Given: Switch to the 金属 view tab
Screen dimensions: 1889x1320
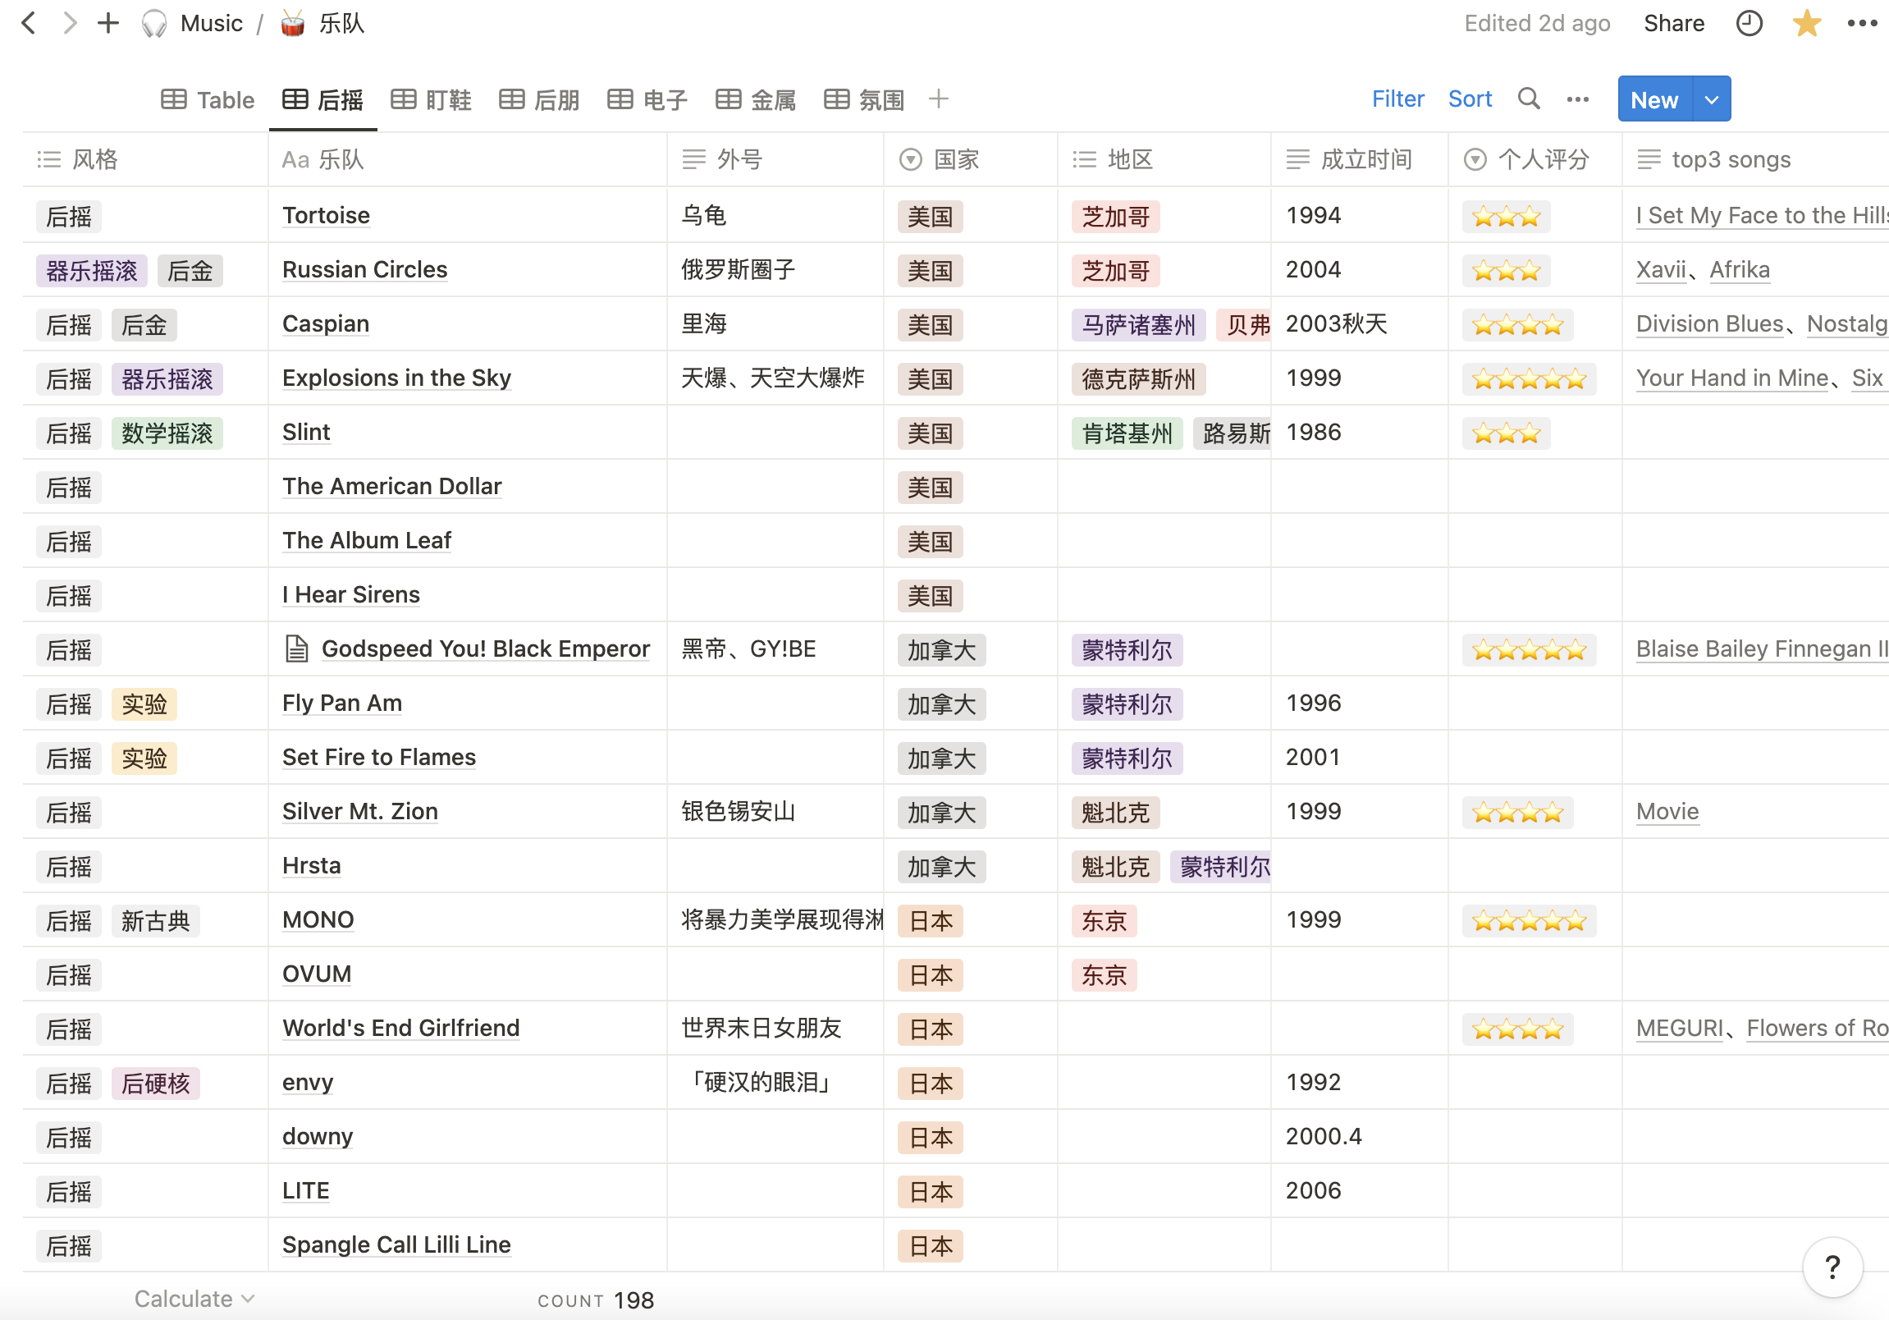Looking at the screenshot, I should [756, 99].
